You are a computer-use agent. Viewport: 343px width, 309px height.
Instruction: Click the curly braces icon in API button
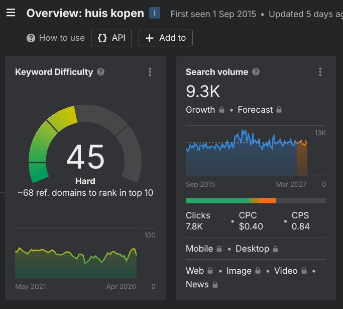tap(102, 38)
